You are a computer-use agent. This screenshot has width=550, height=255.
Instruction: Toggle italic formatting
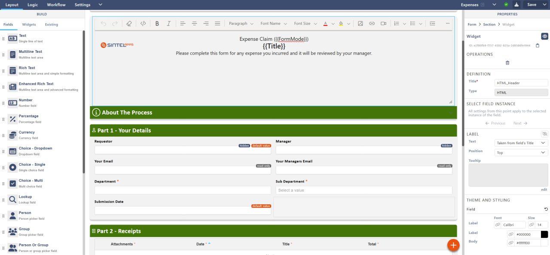[168, 24]
